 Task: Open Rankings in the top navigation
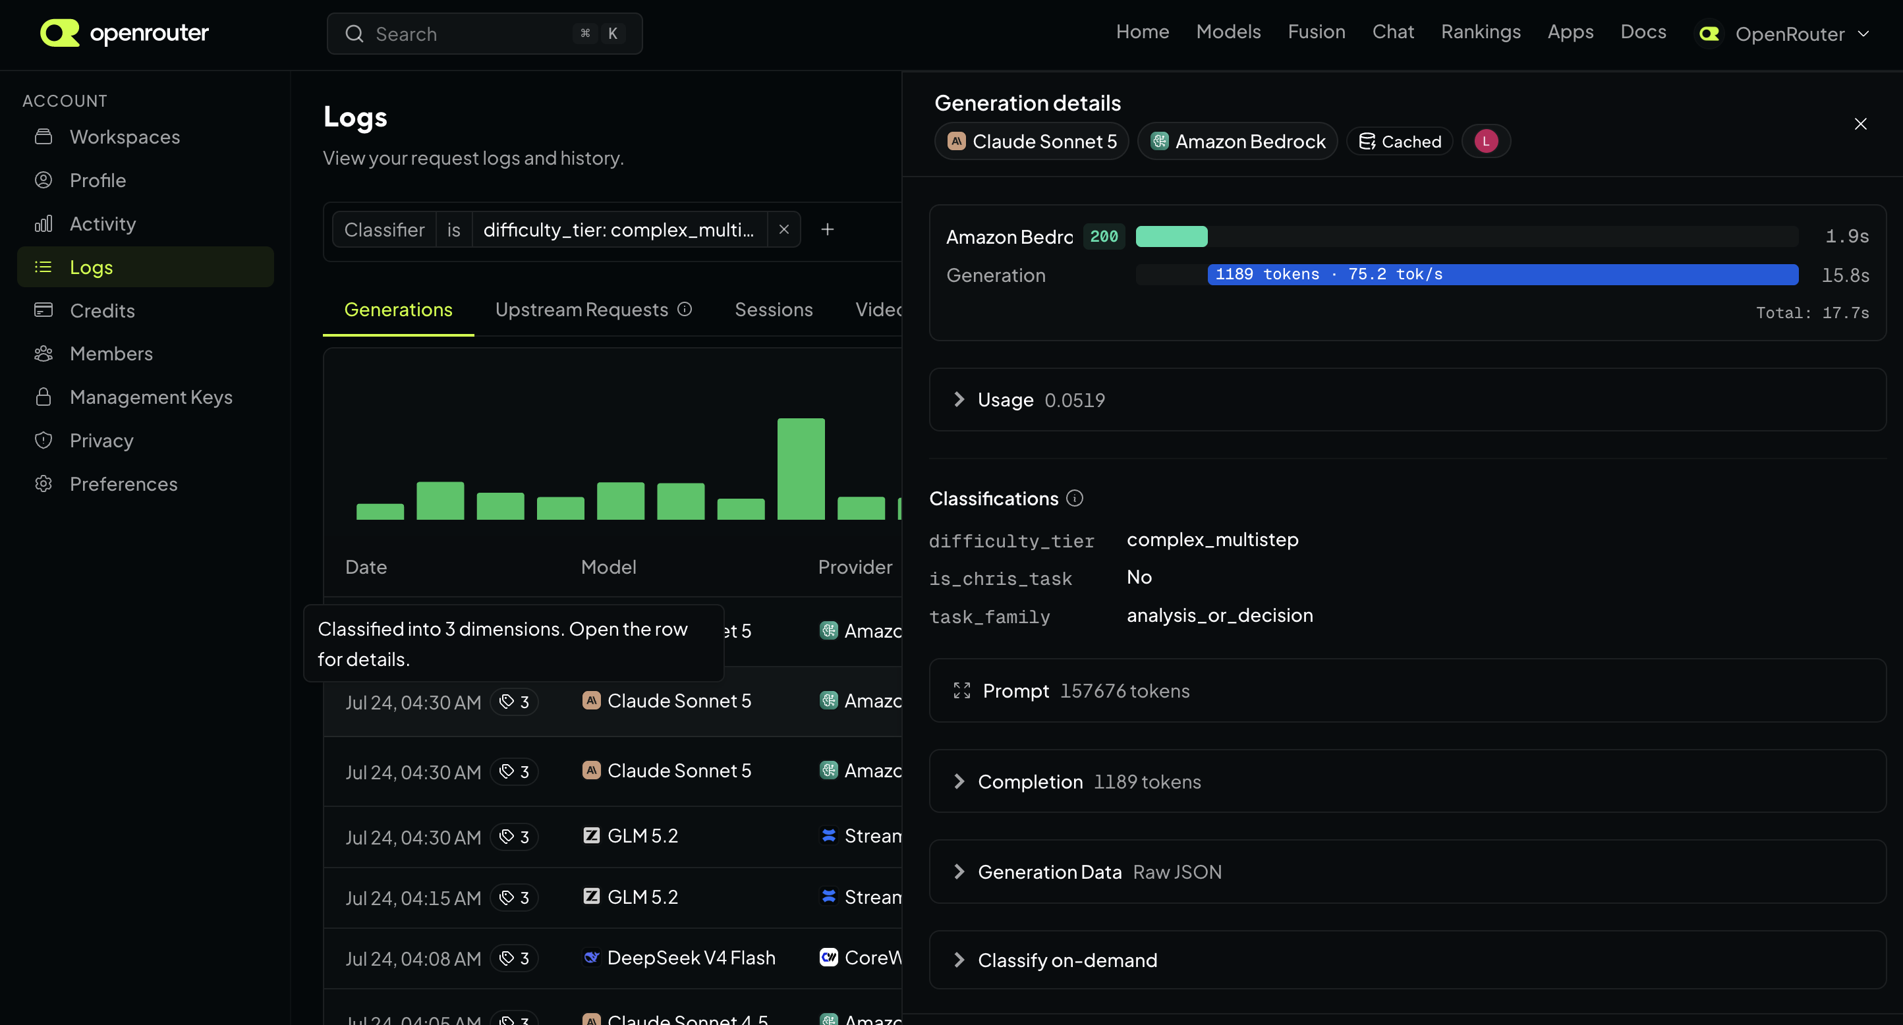[x=1481, y=32]
